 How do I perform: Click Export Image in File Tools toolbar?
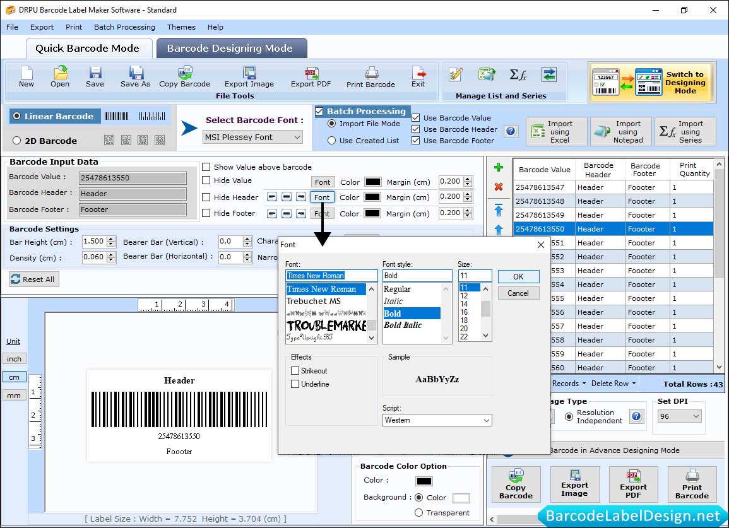pos(249,77)
